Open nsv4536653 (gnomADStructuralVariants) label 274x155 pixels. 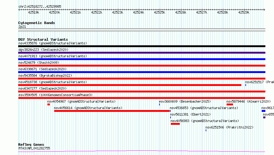click(204, 108)
